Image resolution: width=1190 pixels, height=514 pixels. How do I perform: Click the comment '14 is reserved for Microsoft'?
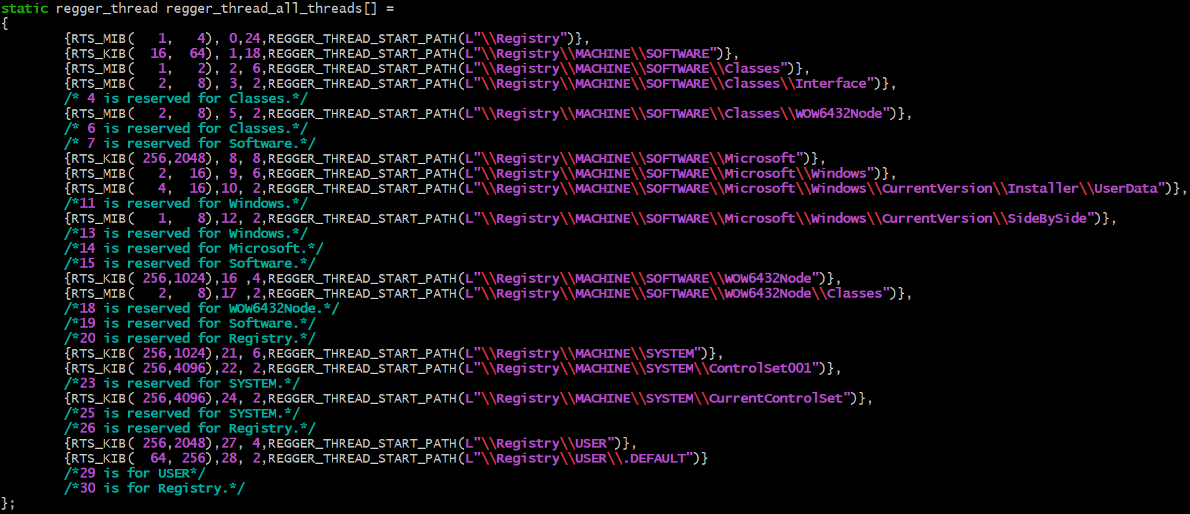pos(194,248)
